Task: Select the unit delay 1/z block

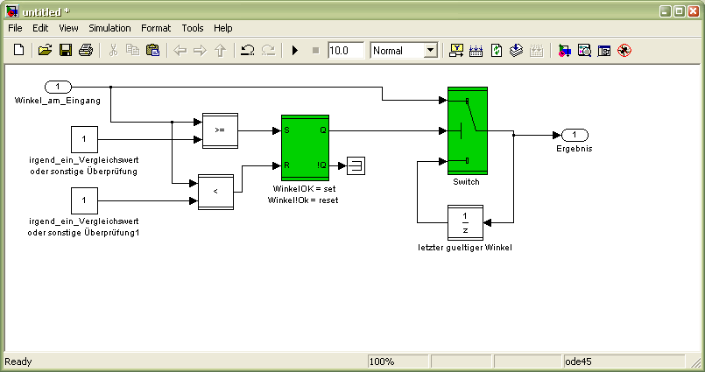Action: (465, 222)
